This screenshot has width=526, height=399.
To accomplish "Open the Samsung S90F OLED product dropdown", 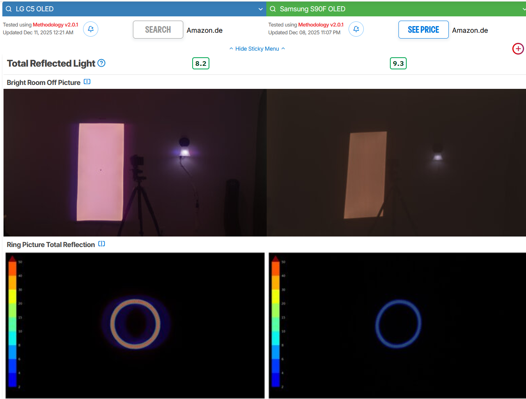I will tap(524, 9).
